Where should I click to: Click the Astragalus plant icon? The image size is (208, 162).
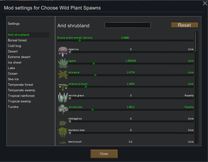[63, 123]
